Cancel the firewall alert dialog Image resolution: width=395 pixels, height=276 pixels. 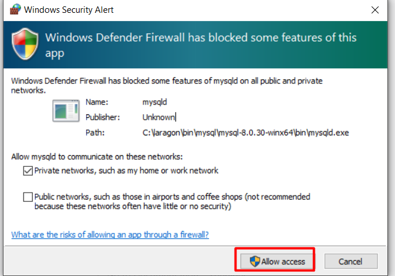[x=351, y=261]
